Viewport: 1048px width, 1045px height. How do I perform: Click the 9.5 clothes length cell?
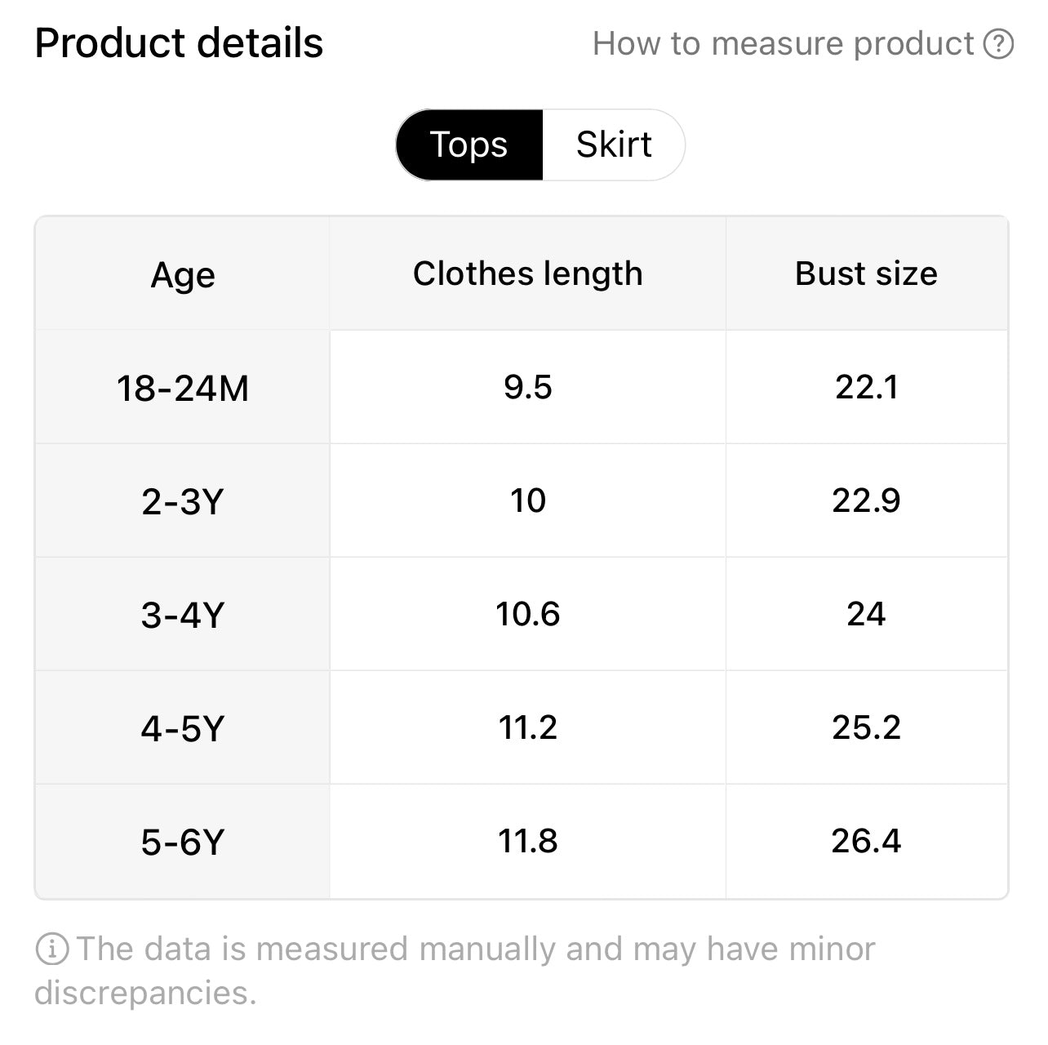528,387
